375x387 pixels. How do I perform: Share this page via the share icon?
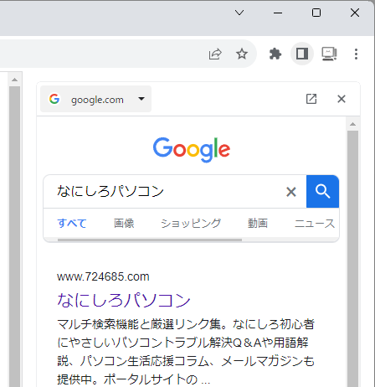215,54
